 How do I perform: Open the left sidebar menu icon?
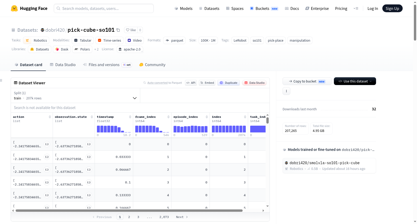pyautogui.click(x=1, y=80)
